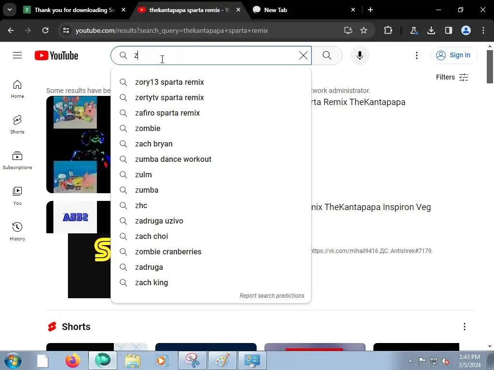Click the browser Back arrow
The height and width of the screenshot is (370, 494).
[x=11, y=30]
